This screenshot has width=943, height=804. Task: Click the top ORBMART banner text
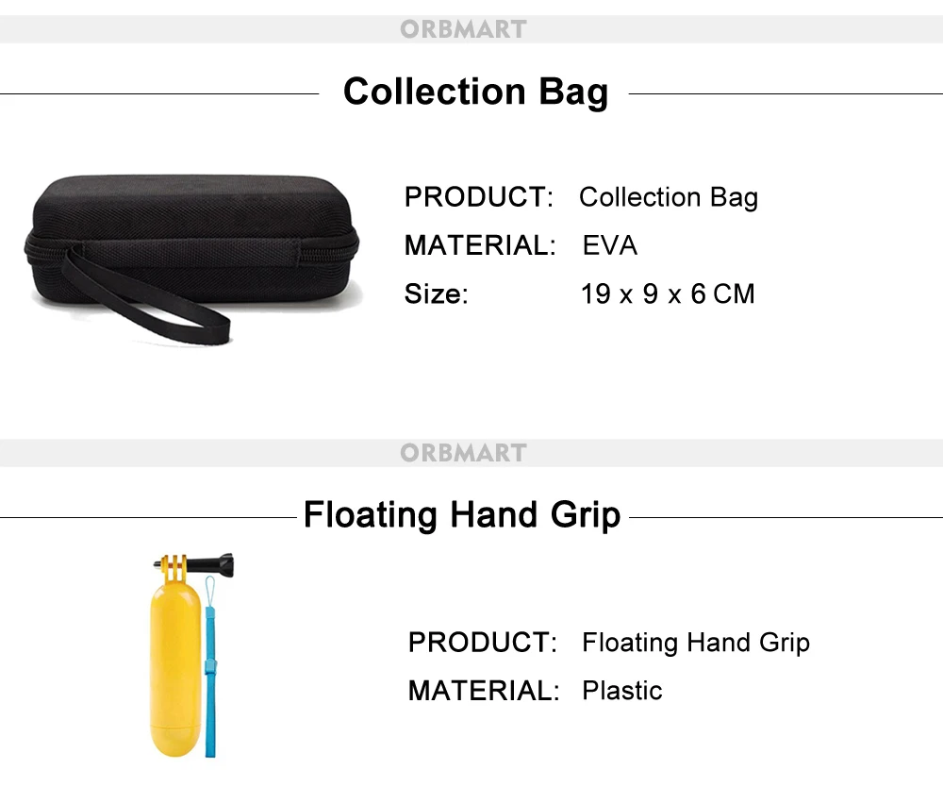click(x=462, y=29)
